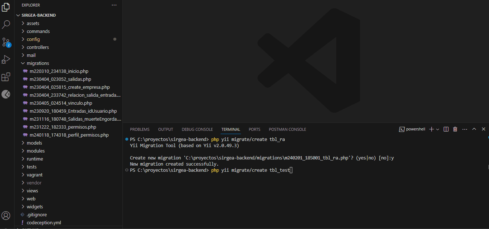Open m230920_180459_Entradas_idUsuario.php file
Image resolution: width=489 pixels, height=229 pixels.
[x=68, y=111]
